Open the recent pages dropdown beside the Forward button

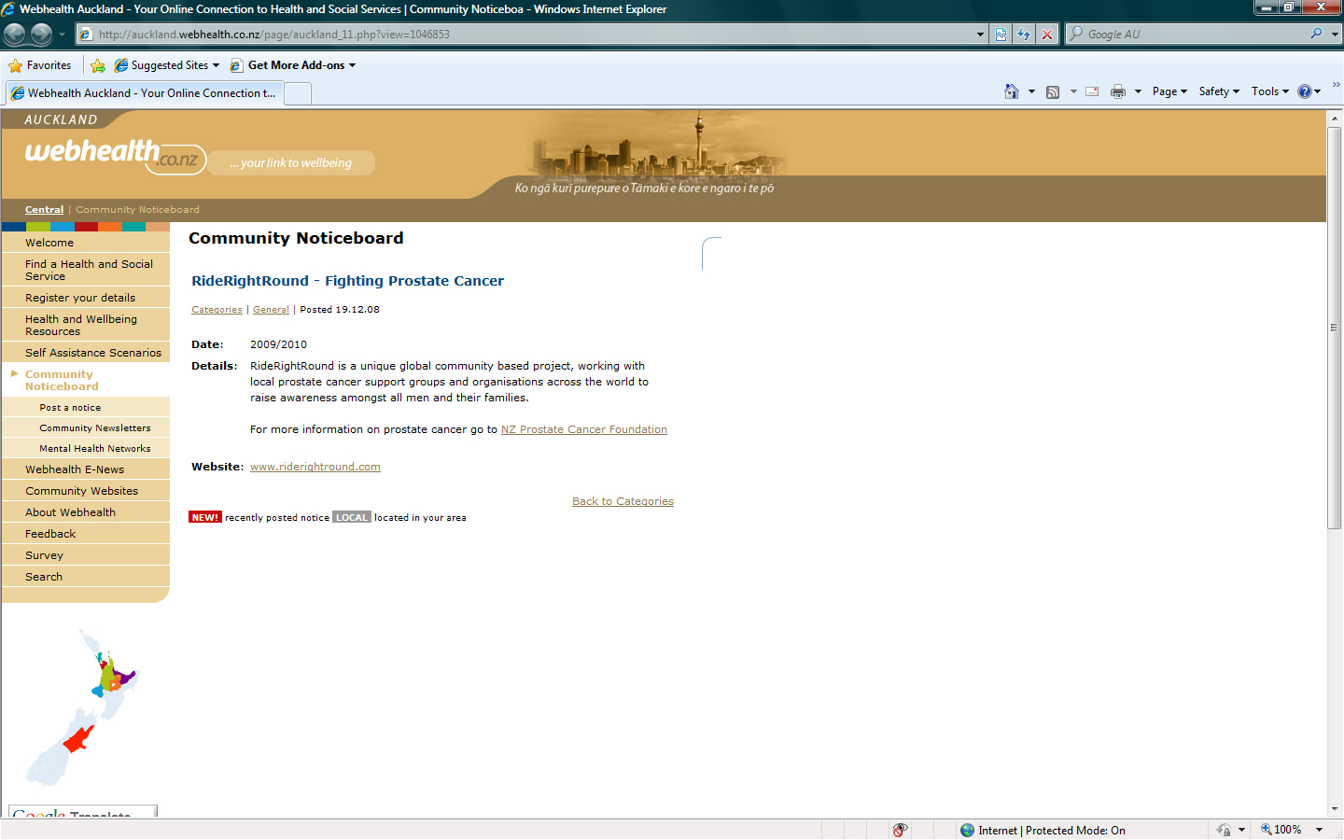pos(63,35)
